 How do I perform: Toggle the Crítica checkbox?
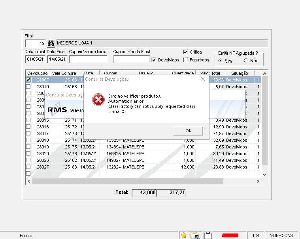click(185, 52)
